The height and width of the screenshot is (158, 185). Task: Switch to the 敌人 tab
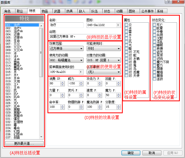[84, 11]
